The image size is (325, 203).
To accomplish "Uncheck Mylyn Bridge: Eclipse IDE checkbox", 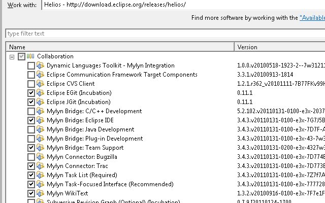I will point(31,120).
